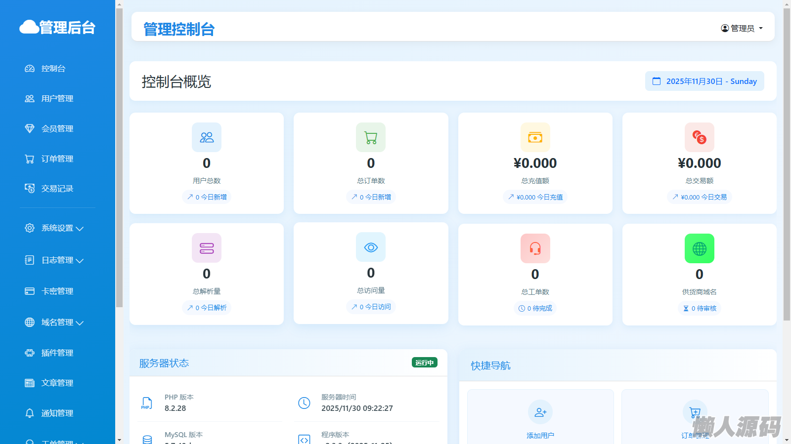Click the headset icon in 总工单数 card
Image resolution: width=791 pixels, height=444 pixels.
pyautogui.click(x=535, y=248)
